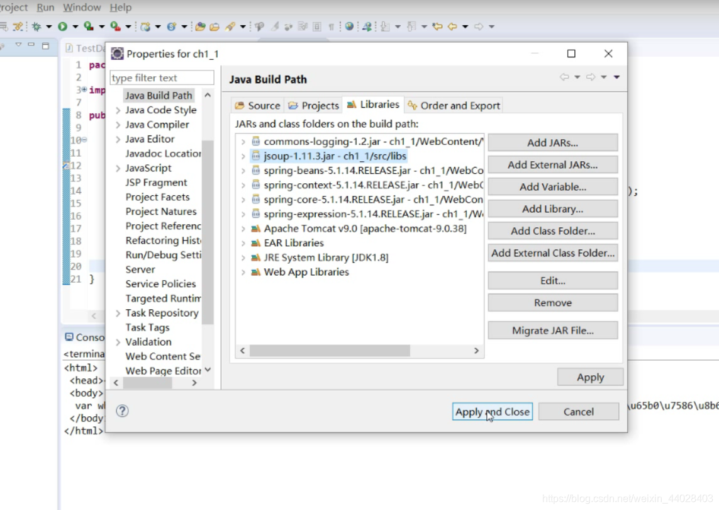Click the Search flashlight icon in toolbar
The image size is (719, 510).
click(230, 26)
